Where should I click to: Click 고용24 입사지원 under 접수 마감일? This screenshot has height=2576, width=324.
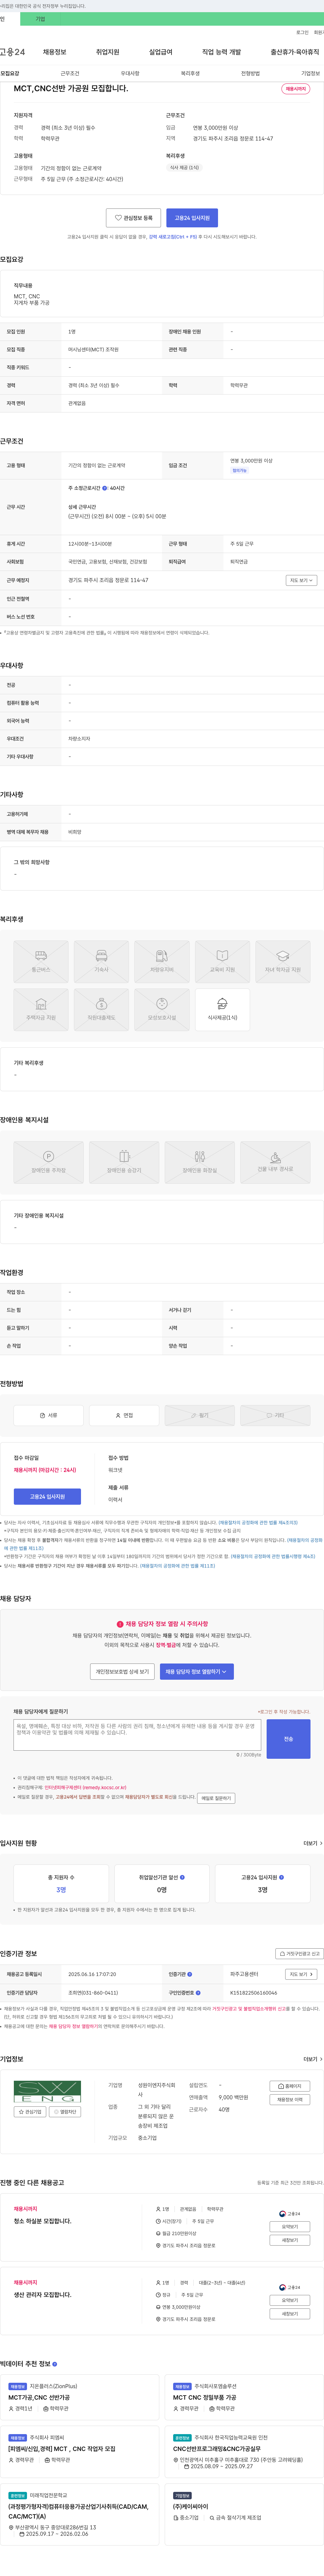pos(47,1497)
